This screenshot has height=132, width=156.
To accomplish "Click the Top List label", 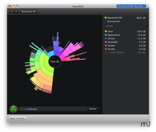I will 109,26.
